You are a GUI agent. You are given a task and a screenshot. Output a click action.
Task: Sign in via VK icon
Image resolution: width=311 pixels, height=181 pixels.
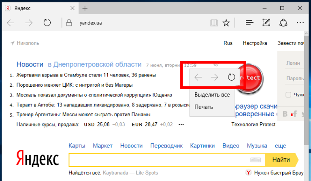tap(285, 114)
